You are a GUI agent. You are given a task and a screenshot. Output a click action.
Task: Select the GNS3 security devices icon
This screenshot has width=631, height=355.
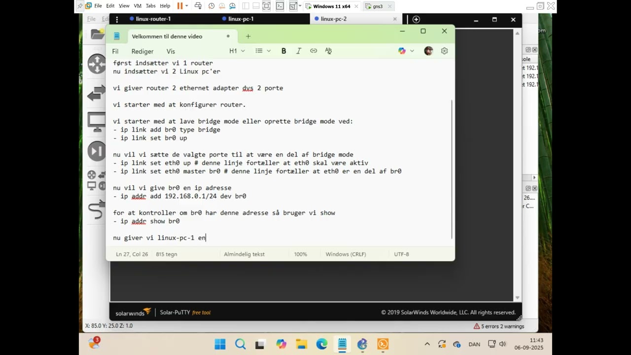point(97,151)
